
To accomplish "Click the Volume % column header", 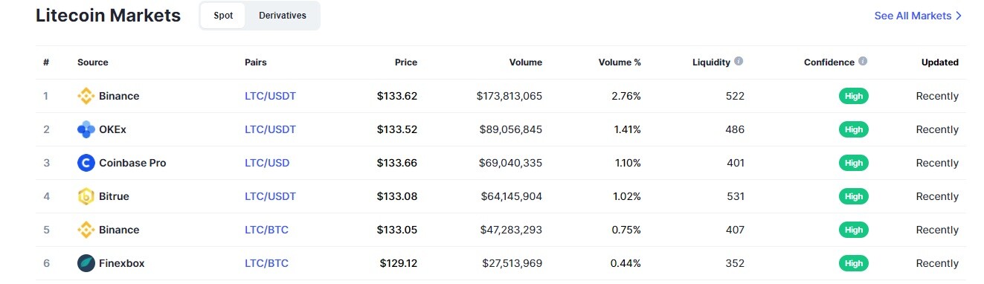I will (620, 62).
